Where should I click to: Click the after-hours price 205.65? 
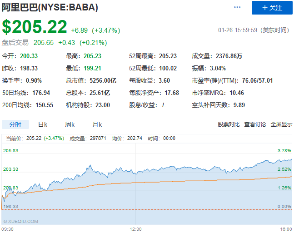44,43
